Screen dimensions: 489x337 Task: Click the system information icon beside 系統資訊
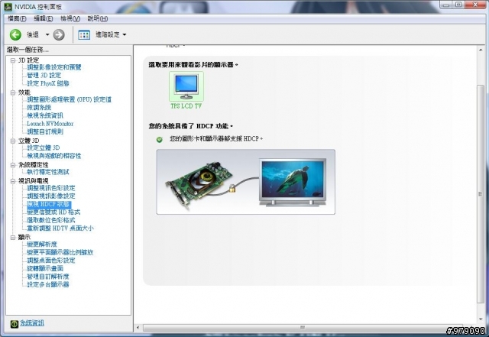[15, 324]
